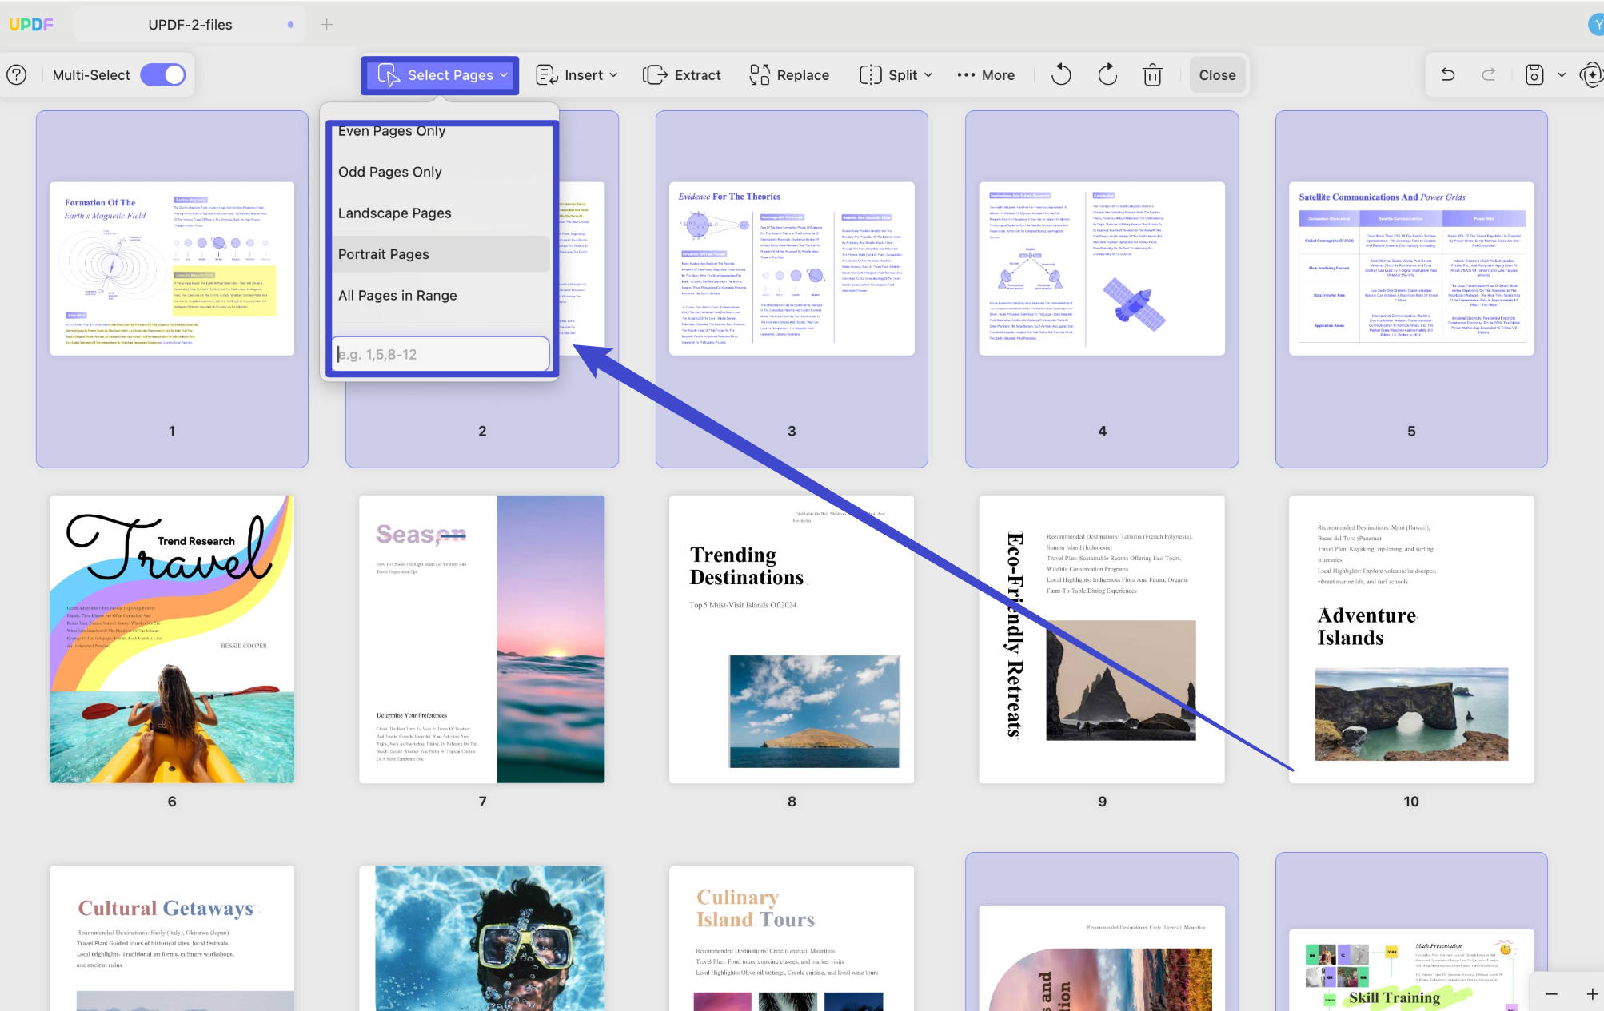1604x1011 pixels.
Task: Click the Extract pages icon
Action: click(655, 75)
